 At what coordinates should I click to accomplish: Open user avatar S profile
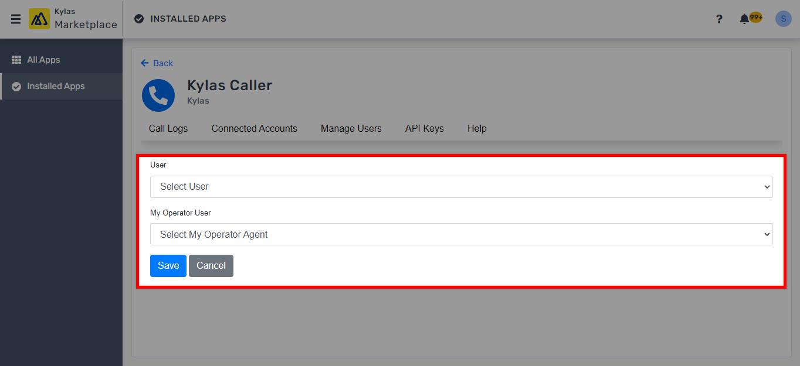[783, 19]
